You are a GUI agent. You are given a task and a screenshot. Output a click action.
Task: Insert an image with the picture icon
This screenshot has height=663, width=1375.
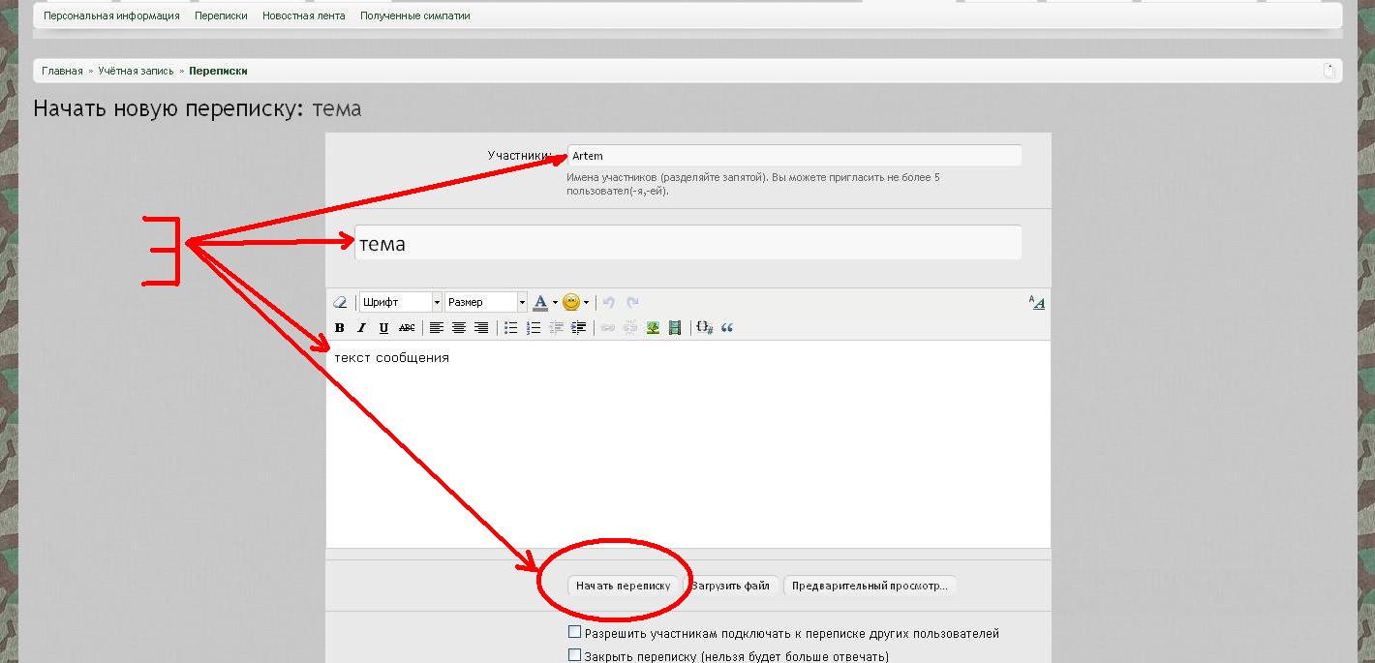[653, 328]
